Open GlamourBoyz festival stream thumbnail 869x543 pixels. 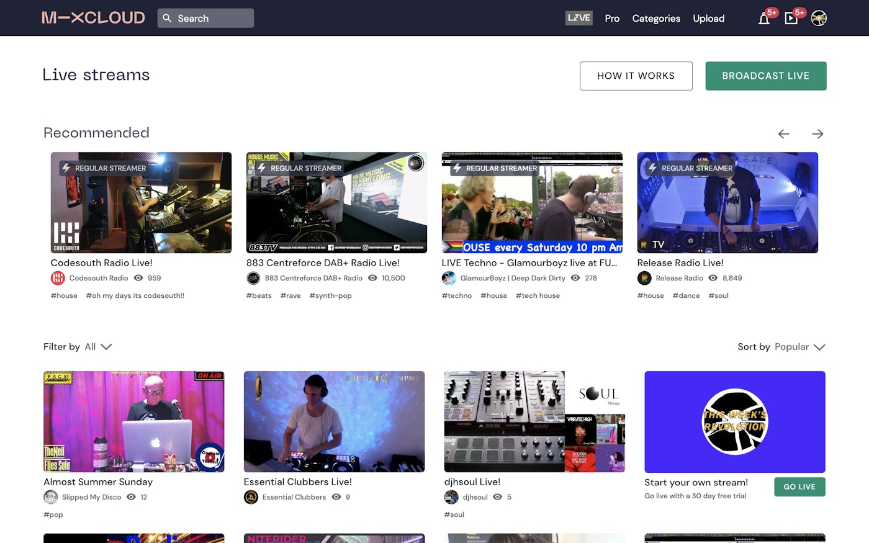point(532,202)
